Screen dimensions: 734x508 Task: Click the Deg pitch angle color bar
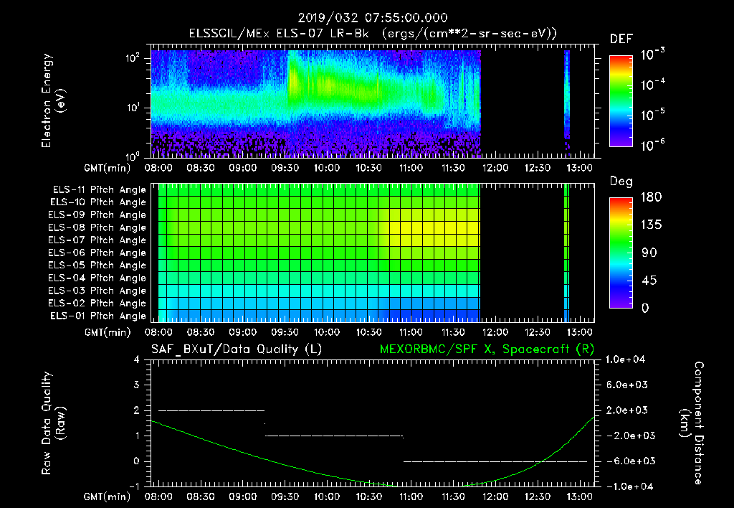point(621,253)
